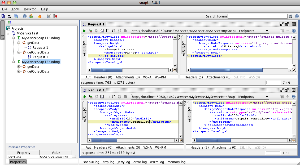Click the Raw vertical tab in upper request editor

point(84,53)
